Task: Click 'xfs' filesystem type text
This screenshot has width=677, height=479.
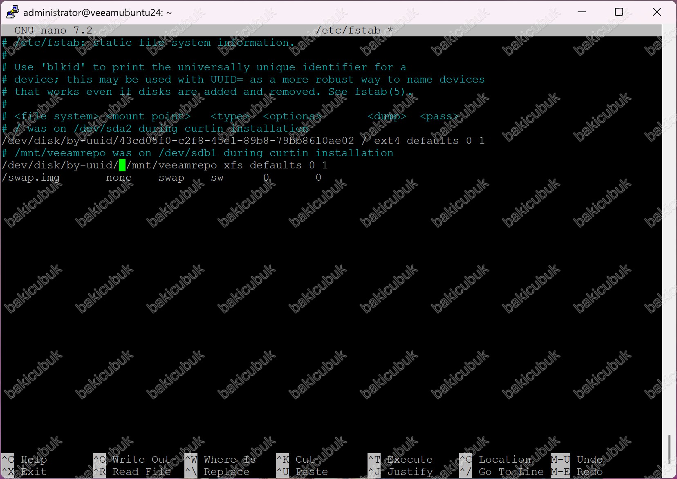Action: 233,165
